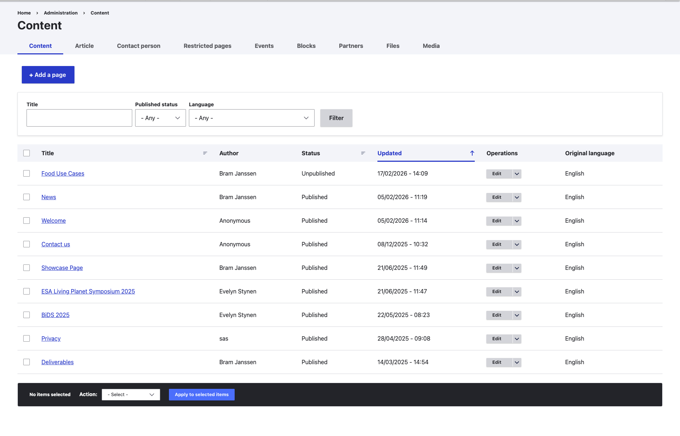This screenshot has width=680, height=436.
Task: Select the ESA Living Planet Symposium 2025 checkbox
Action: [27, 291]
